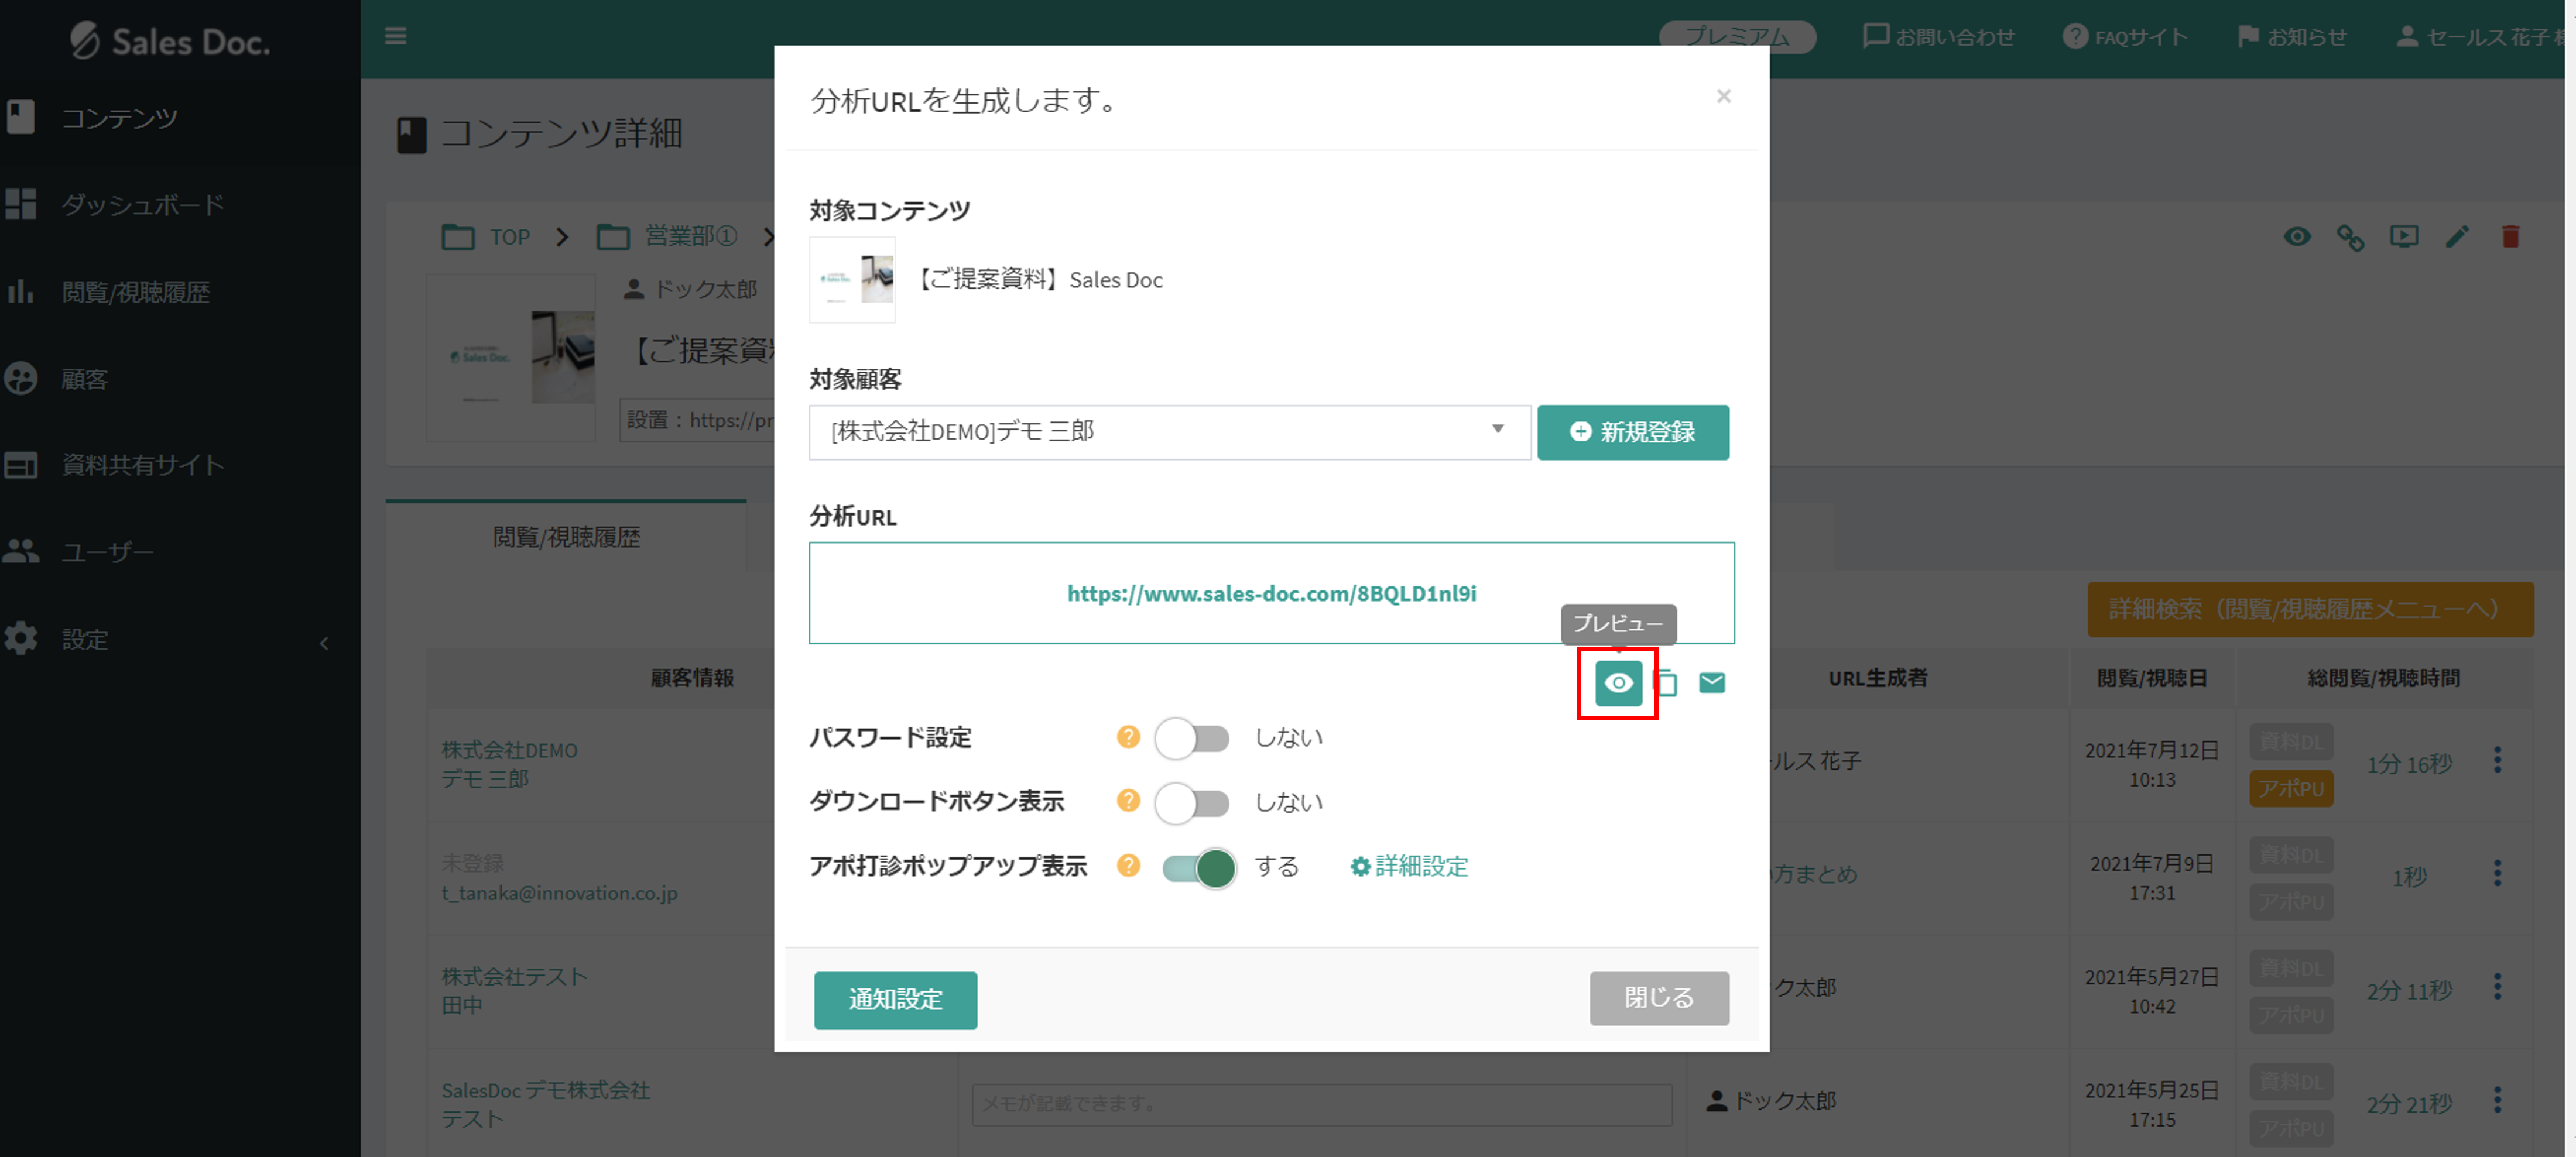
Task: Toggle パスワード設定 switch on
Action: click(1192, 737)
